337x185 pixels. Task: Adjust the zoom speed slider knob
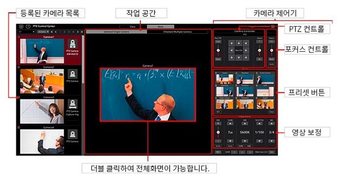coord(259,50)
